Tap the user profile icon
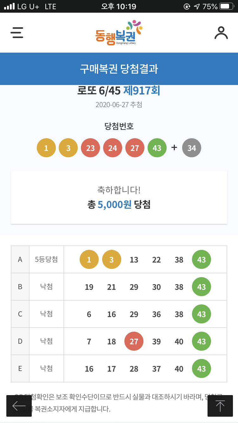 [221, 33]
